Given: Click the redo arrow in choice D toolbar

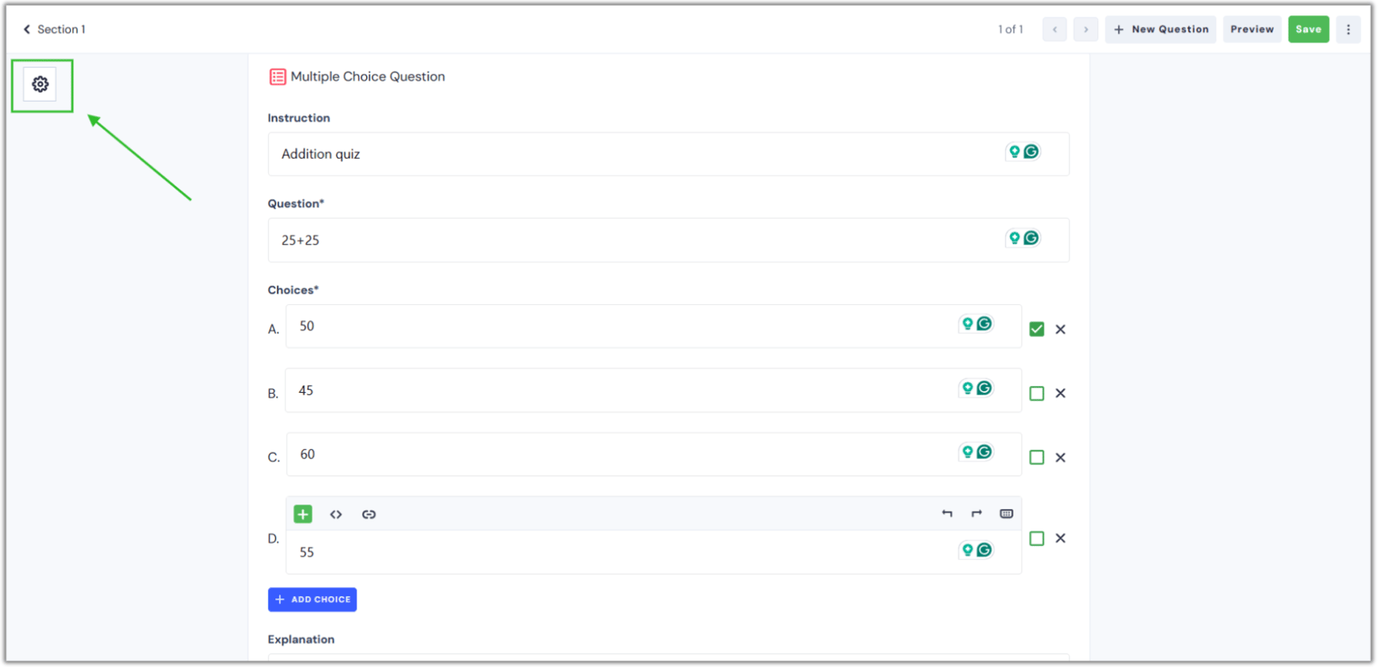Looking at the screenshot, I should point(976,514).
